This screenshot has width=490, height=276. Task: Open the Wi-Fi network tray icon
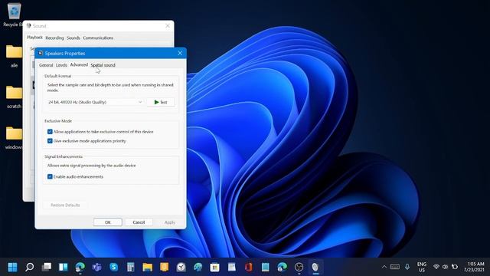[x=436, y=267]
